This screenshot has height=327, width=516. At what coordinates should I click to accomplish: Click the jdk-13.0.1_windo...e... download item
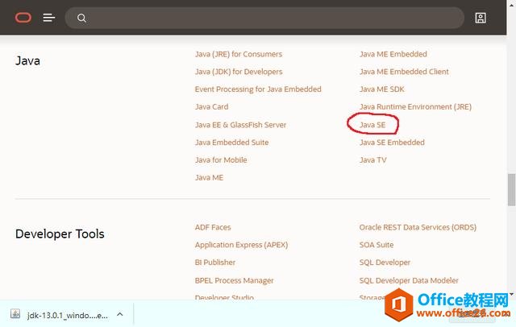point(67,315)
